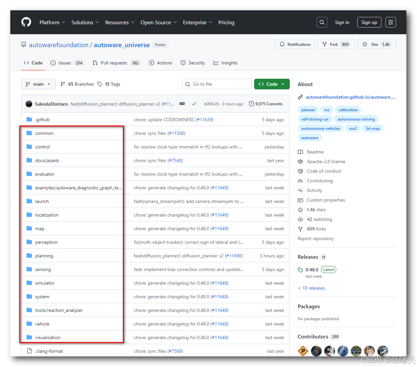
Task: Switch to the Issues tab
Action: click(67, 63)
